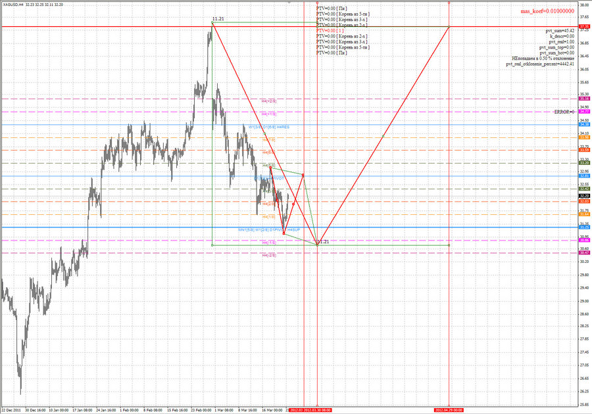
Task: Click the orange H4[7/8] level label
Action: (269, 140)
